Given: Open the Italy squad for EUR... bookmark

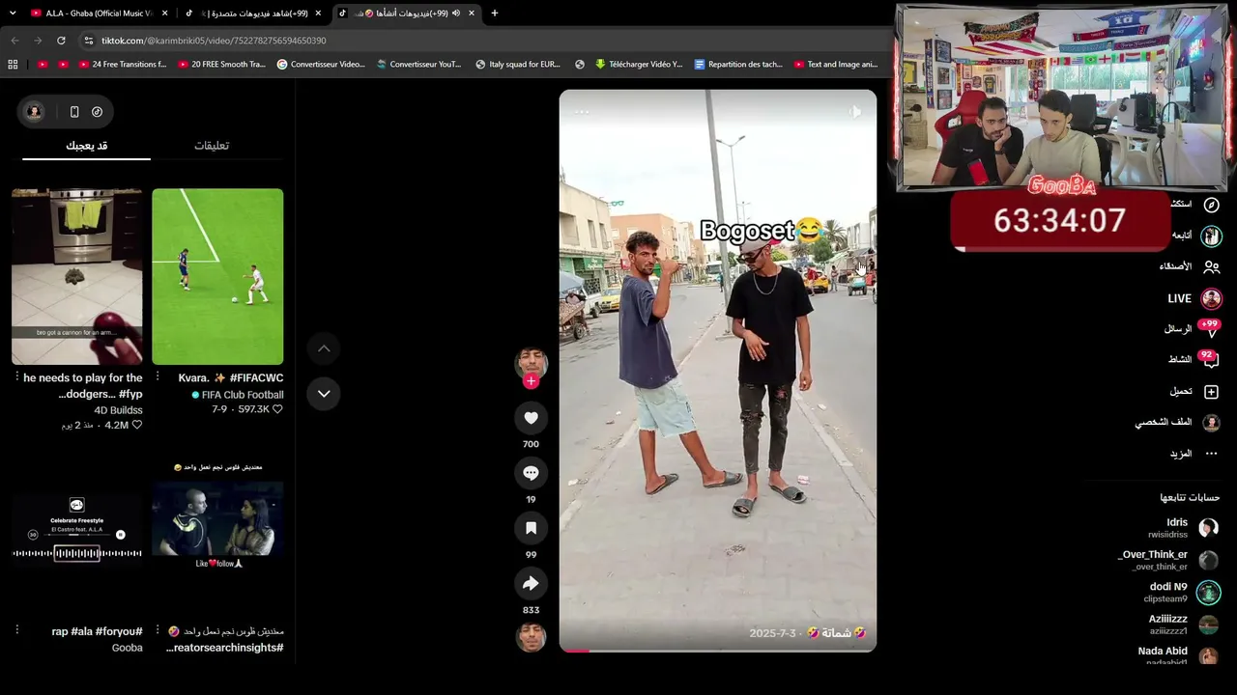Looking at the screenshot, I should (x=518, y=65).
